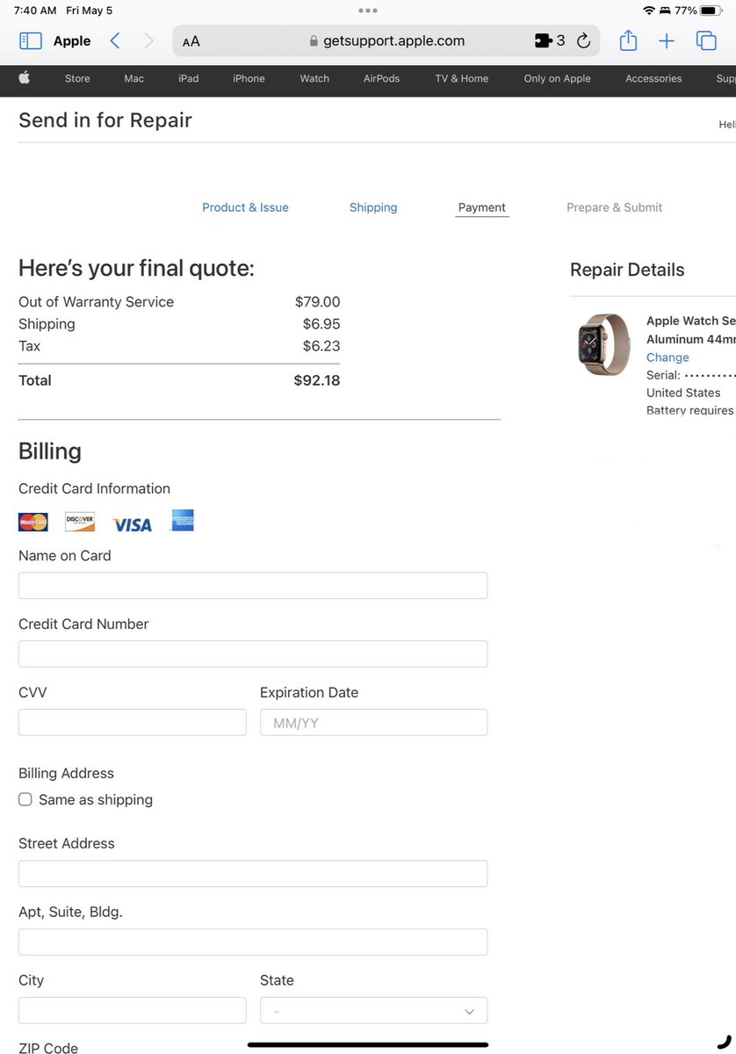Tap the American Express logo
Screen dimensions: 736x1054
pos(183,520)
